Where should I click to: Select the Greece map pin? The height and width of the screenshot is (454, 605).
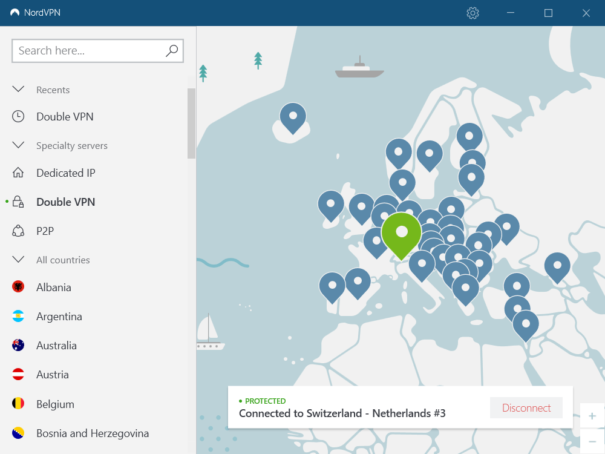[465, 289]
